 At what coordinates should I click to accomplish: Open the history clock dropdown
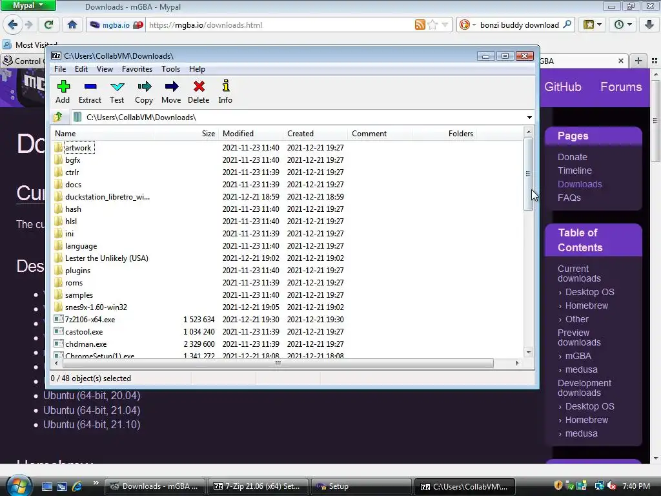pyautogui.click(x=623, y=25)
